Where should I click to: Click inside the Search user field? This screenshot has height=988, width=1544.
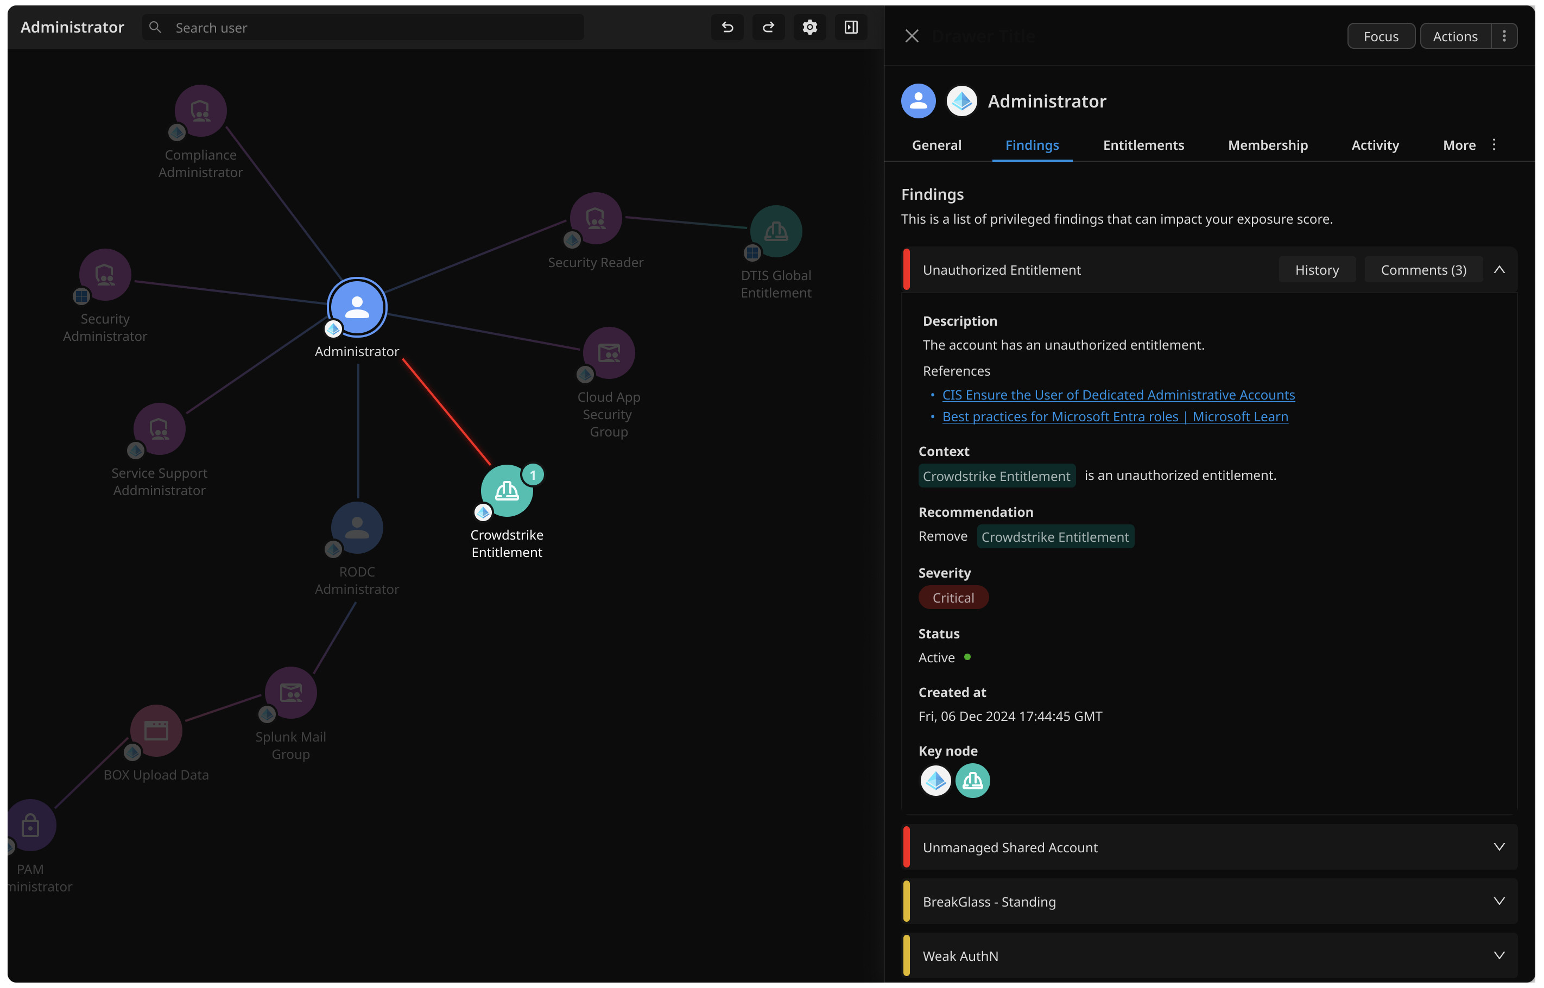(x=363, y=27)
